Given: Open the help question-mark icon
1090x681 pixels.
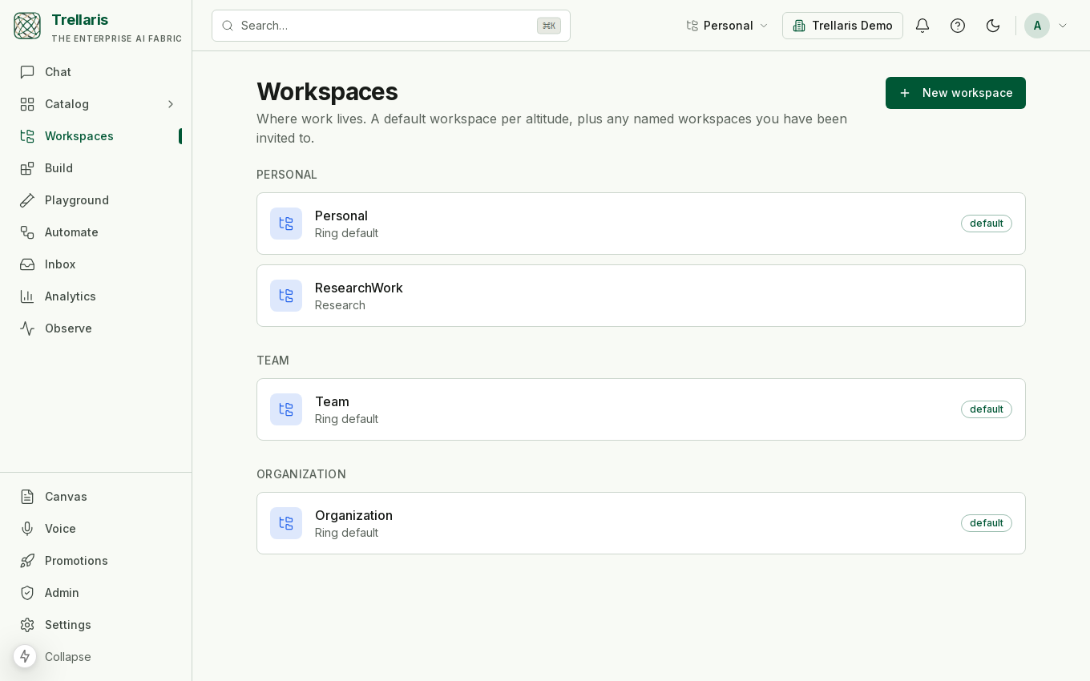Looking at the screenshot, I should [958, 26].
